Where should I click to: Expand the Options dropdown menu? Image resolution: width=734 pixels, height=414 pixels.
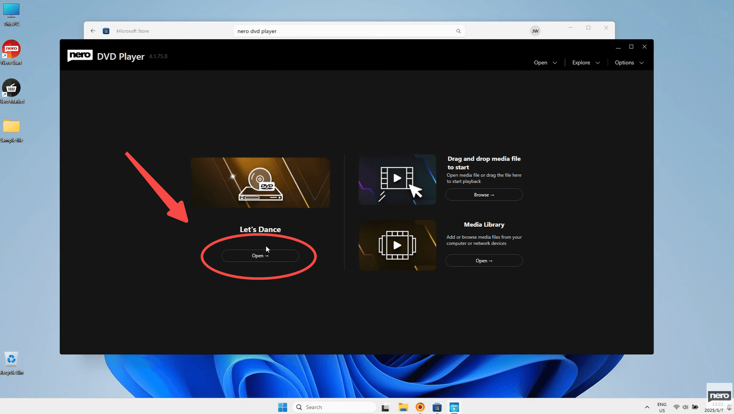click(x=629, y=62)
